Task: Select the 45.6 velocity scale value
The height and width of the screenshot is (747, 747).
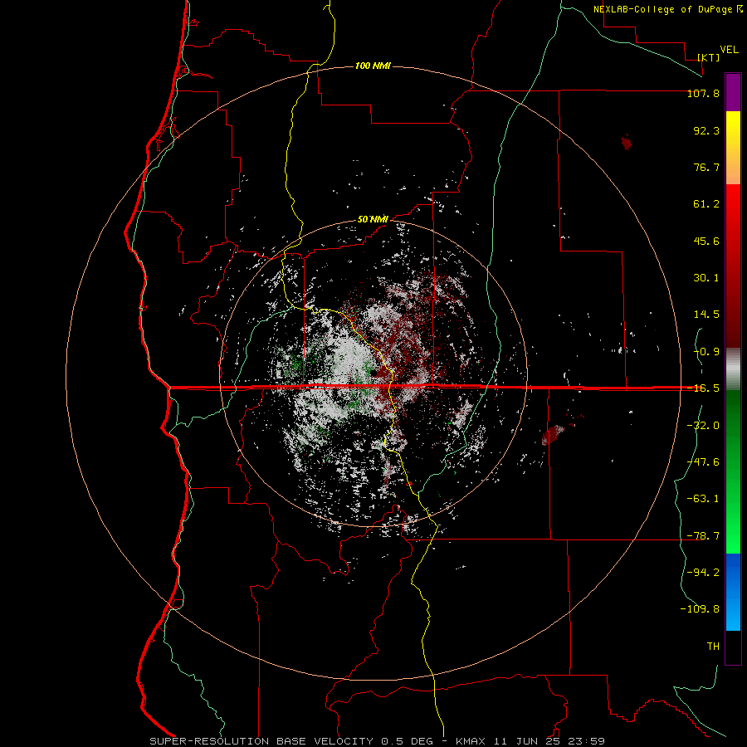Action: [x=706, y=241]
